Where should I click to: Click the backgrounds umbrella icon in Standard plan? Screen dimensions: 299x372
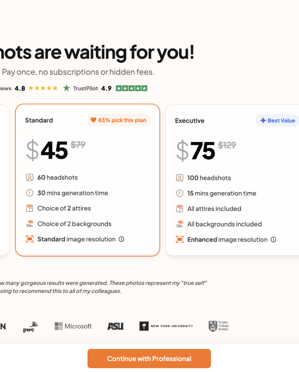pyautogui.click(x=30, y=224)
